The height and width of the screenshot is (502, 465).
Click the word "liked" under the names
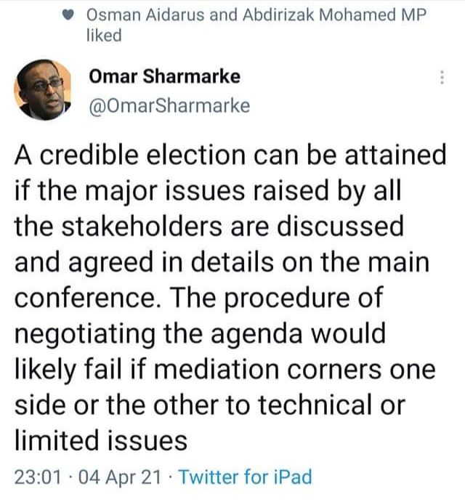(104, 35)
